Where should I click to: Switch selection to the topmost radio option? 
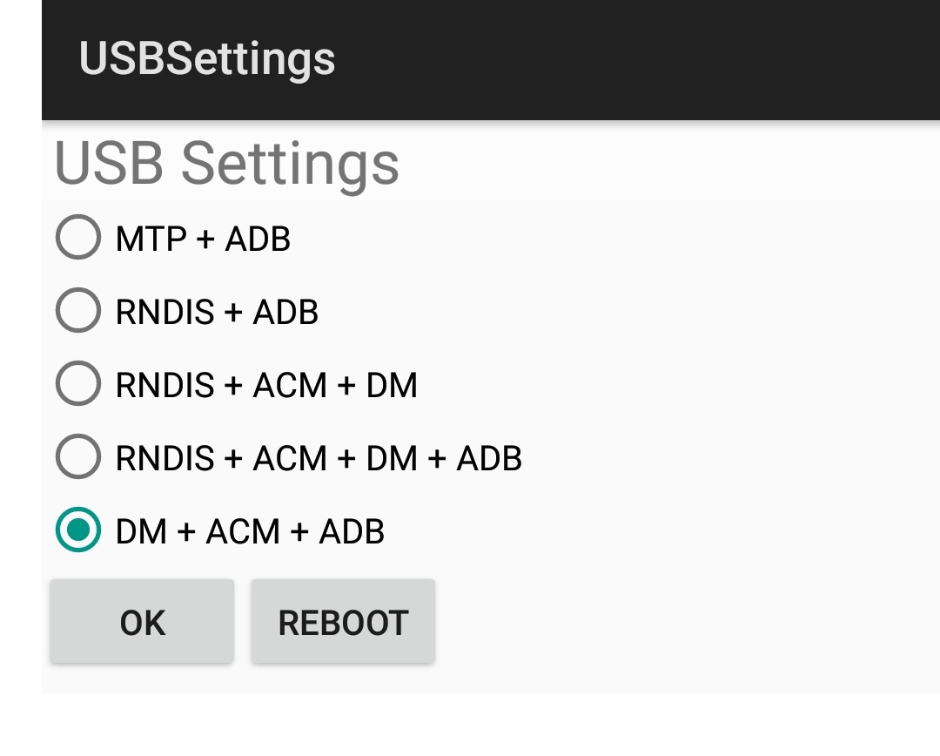click(77, 238)
